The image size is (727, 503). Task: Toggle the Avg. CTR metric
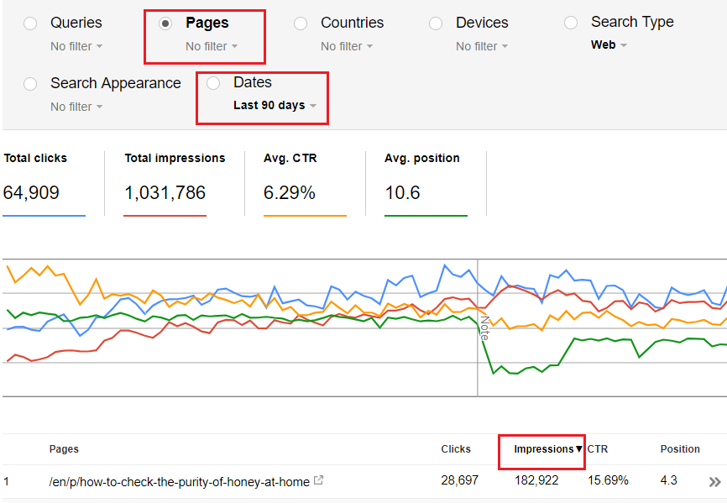click(x=304, y=183)
